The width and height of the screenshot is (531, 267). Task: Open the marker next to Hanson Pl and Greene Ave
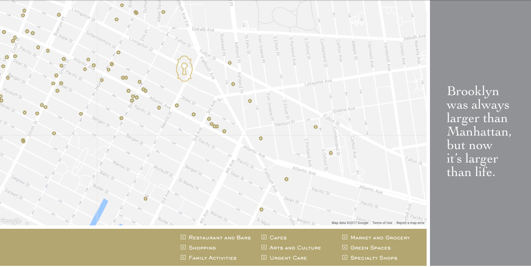pos(315,127)
